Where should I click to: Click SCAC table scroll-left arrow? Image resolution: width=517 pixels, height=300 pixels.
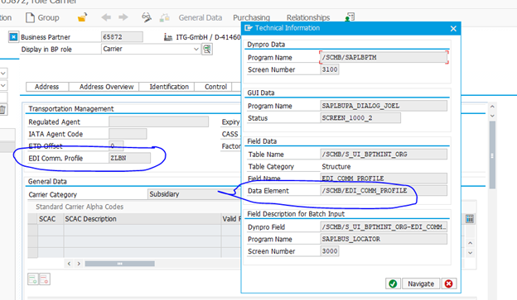69,264
